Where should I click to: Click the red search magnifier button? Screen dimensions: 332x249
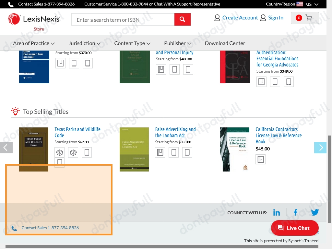(x=182, y=19)
